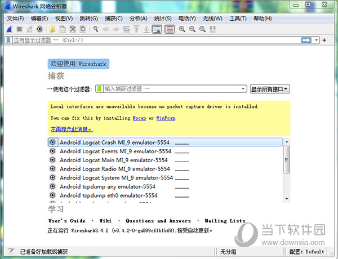Follow the Npcap install link
The width and height of the screenshot is (338, 259).
coord(139,118)
